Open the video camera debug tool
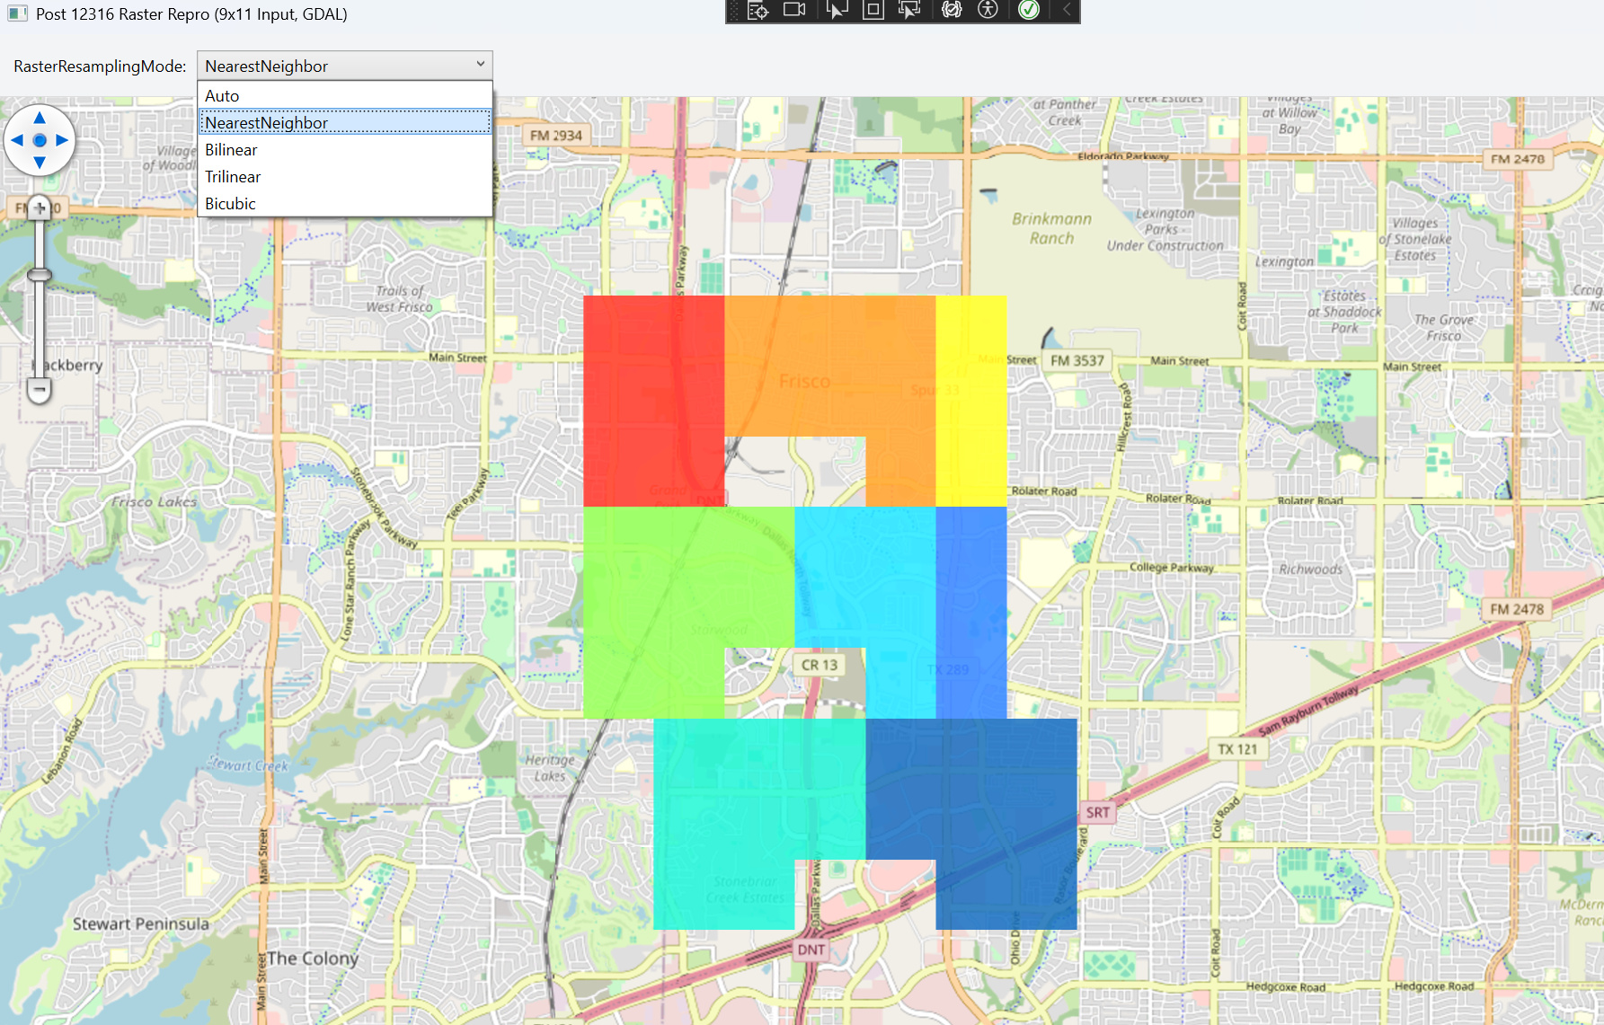1604x1025 pixels. point(794,10)
